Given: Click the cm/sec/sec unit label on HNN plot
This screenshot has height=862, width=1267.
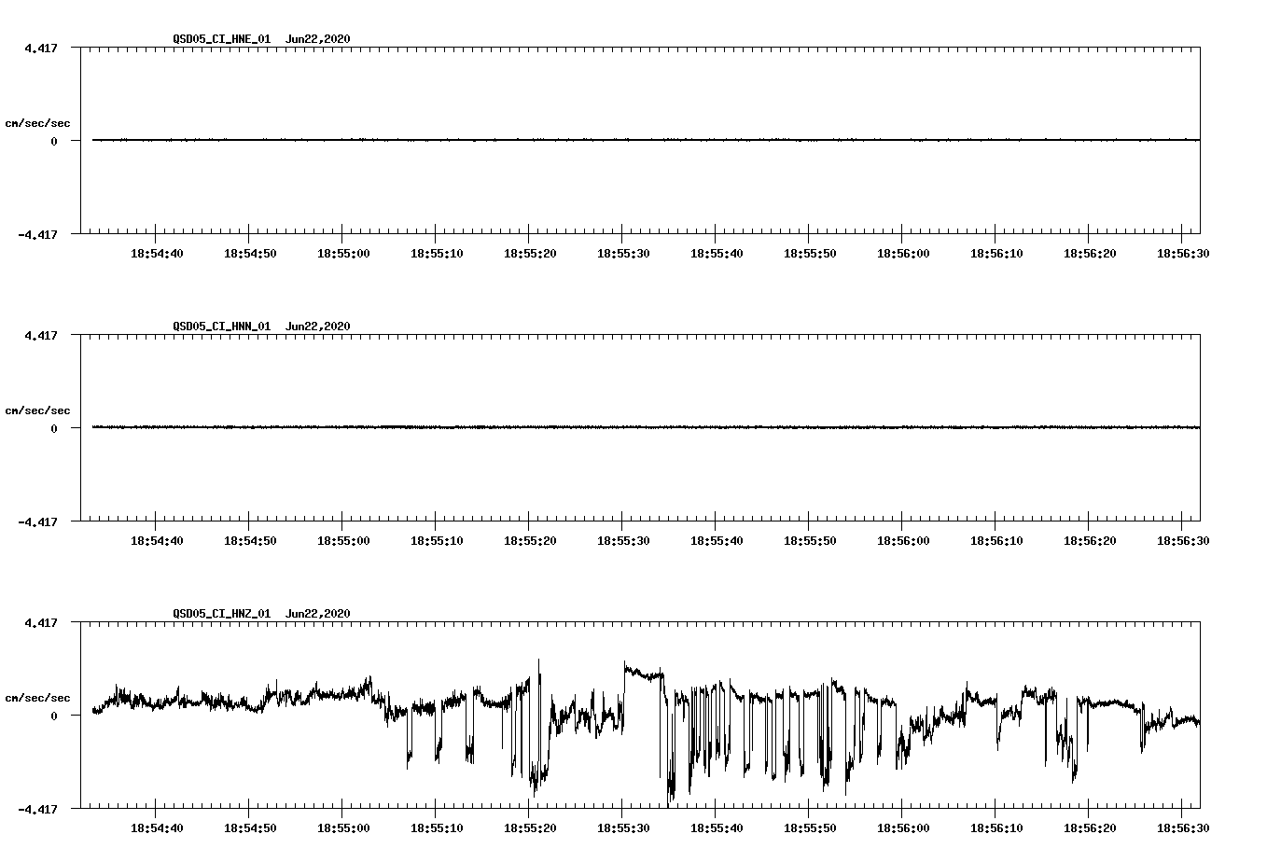Looking at the screenshot, I should [x=37, y=410].
